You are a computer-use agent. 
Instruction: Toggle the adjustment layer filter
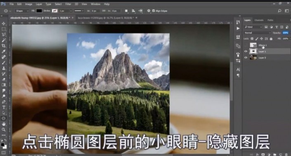click(271, 27)
